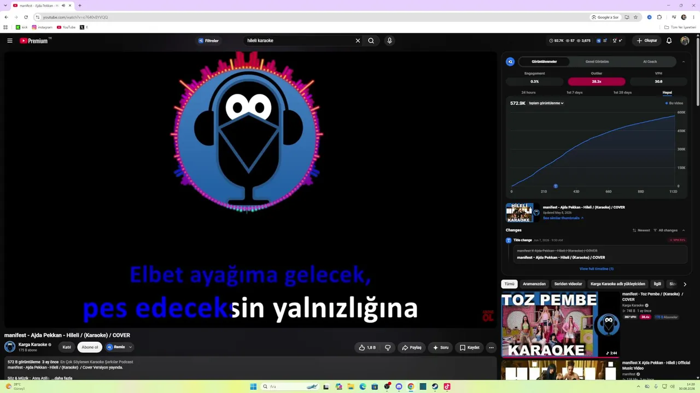Screen dimensions: 700x393
Task: Open Toz Pembe Karaoke video thumbnail
Action: click(561, 324)
